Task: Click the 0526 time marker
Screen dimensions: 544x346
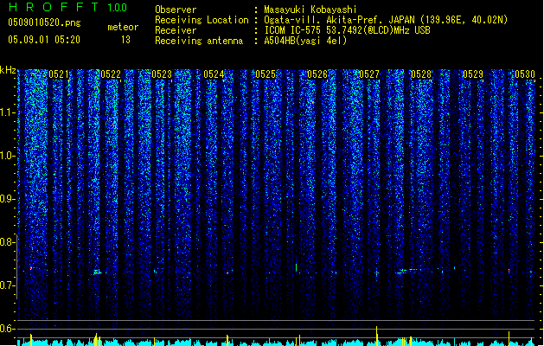Action: coord(317,74)
